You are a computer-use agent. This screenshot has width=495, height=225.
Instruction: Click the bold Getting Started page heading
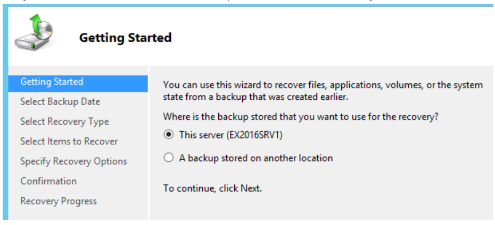125,38
